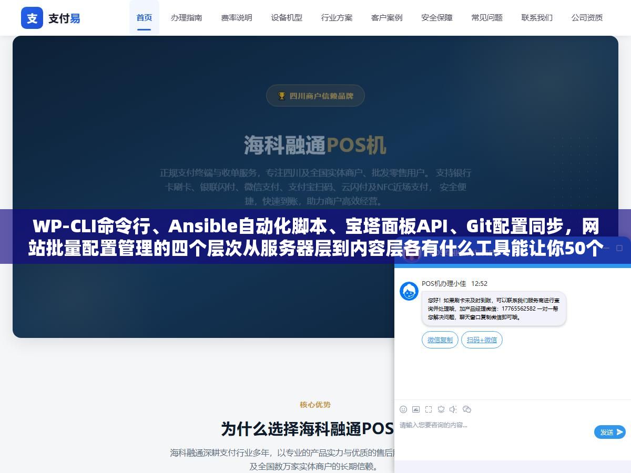The width and height of the screenshot is (631, 473).
Task: Click the 支付易 logo icon
Action: [32, 18]
